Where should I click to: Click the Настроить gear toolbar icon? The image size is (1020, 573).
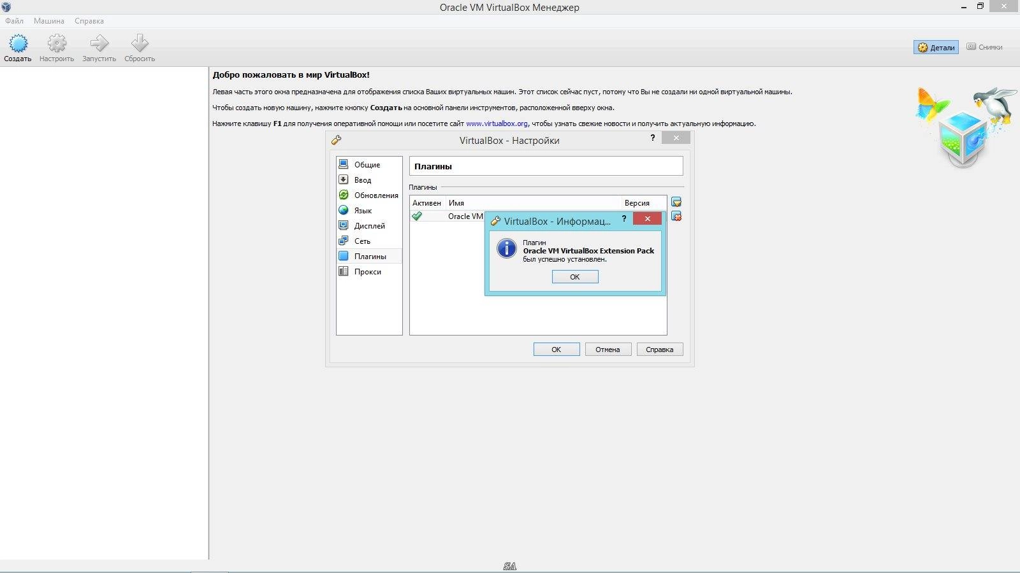[57, 43]
